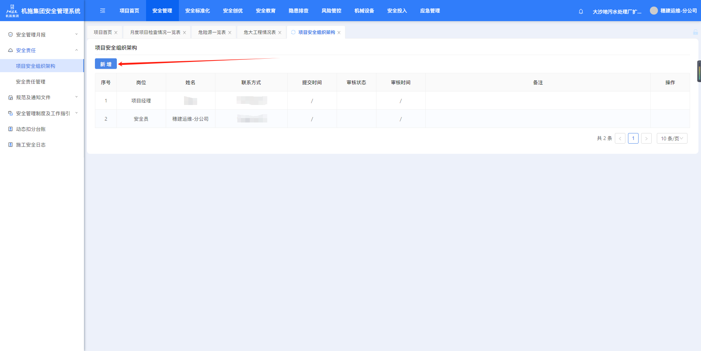
Task: Go to next page in pagination
Action: click(646, 139)
